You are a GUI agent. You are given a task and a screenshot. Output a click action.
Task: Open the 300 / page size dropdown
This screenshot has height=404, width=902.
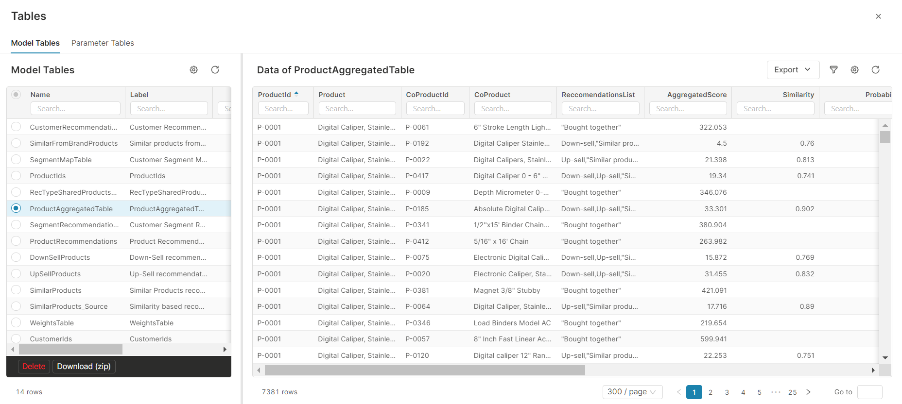pos(632,392)
